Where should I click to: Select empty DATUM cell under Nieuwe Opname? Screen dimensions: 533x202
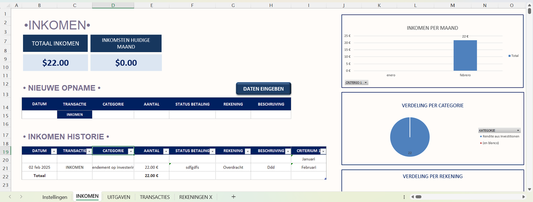tap(39, 115)
